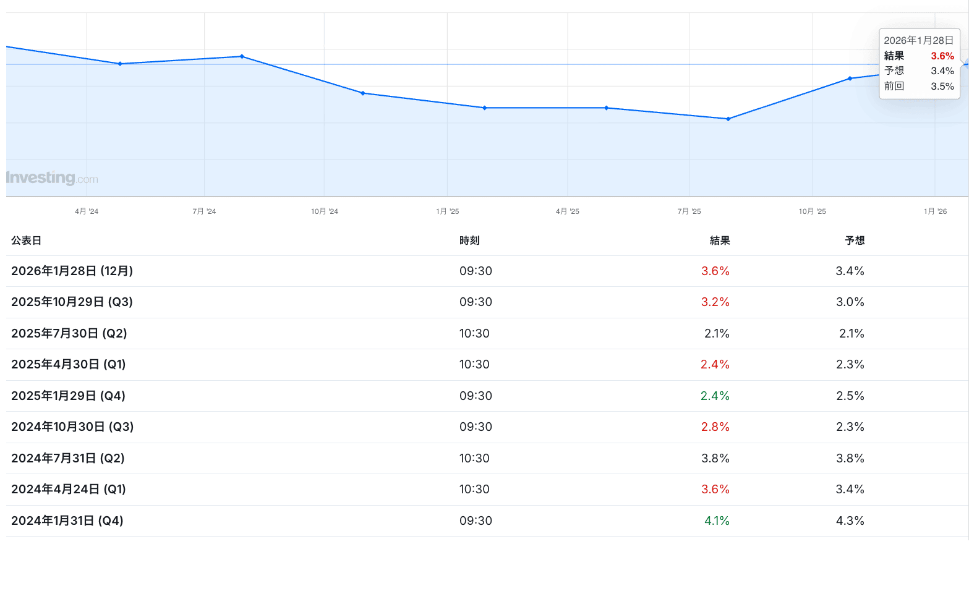This screenshot has height=612, width=969.
Task: Select the October 2025 data point on chart
Action: 850,79
